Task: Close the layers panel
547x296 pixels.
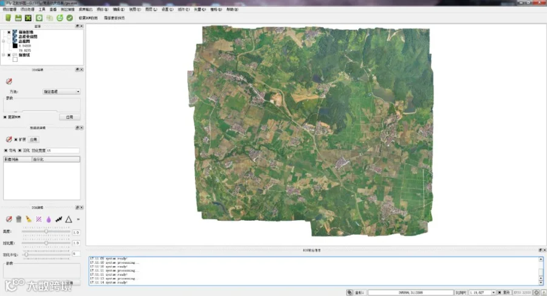Action: pyautogui.click(x=81, y=26)
